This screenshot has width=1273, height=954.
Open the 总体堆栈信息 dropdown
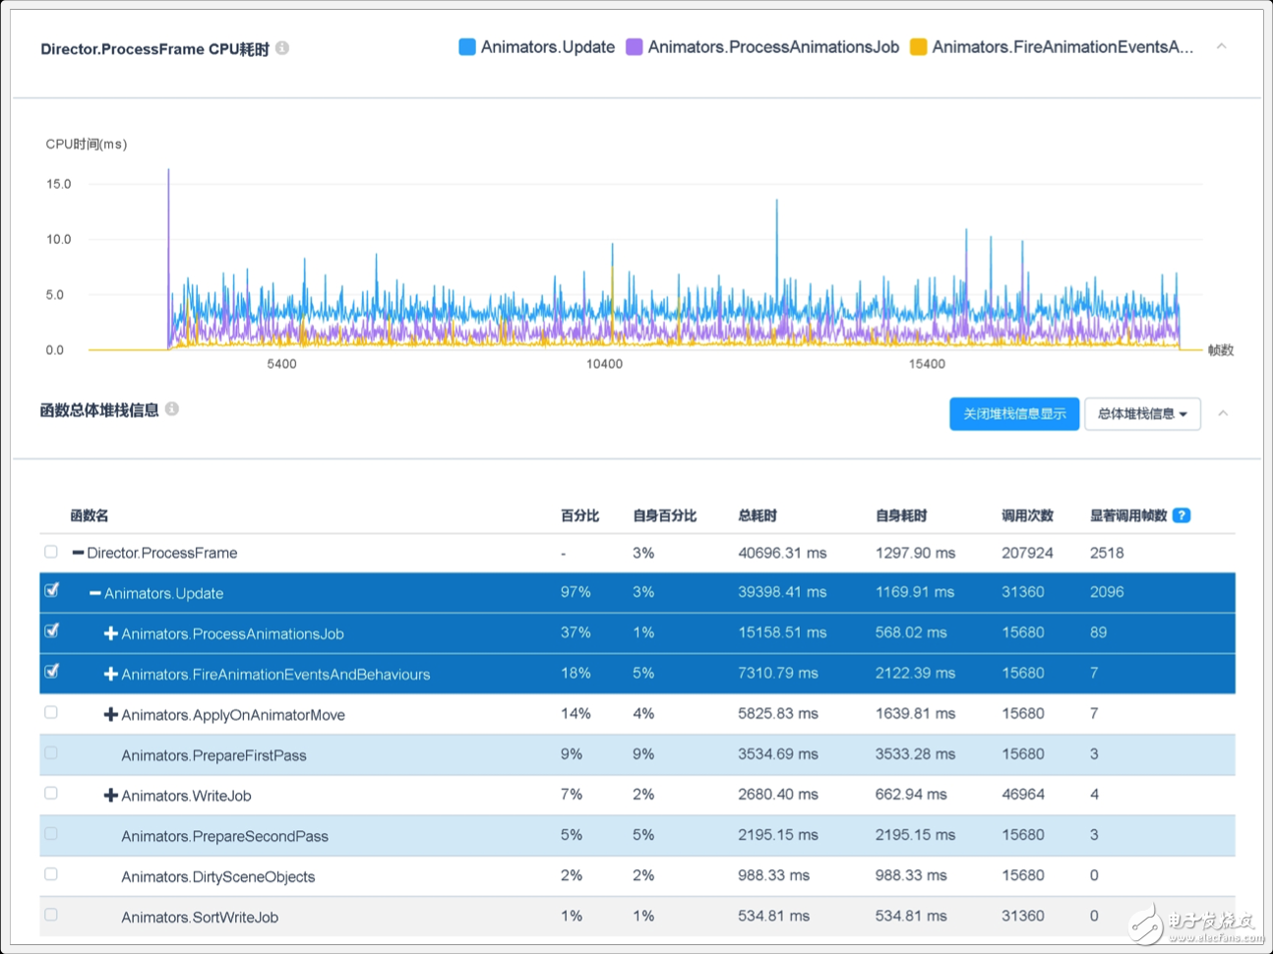tap(1141, 414)
